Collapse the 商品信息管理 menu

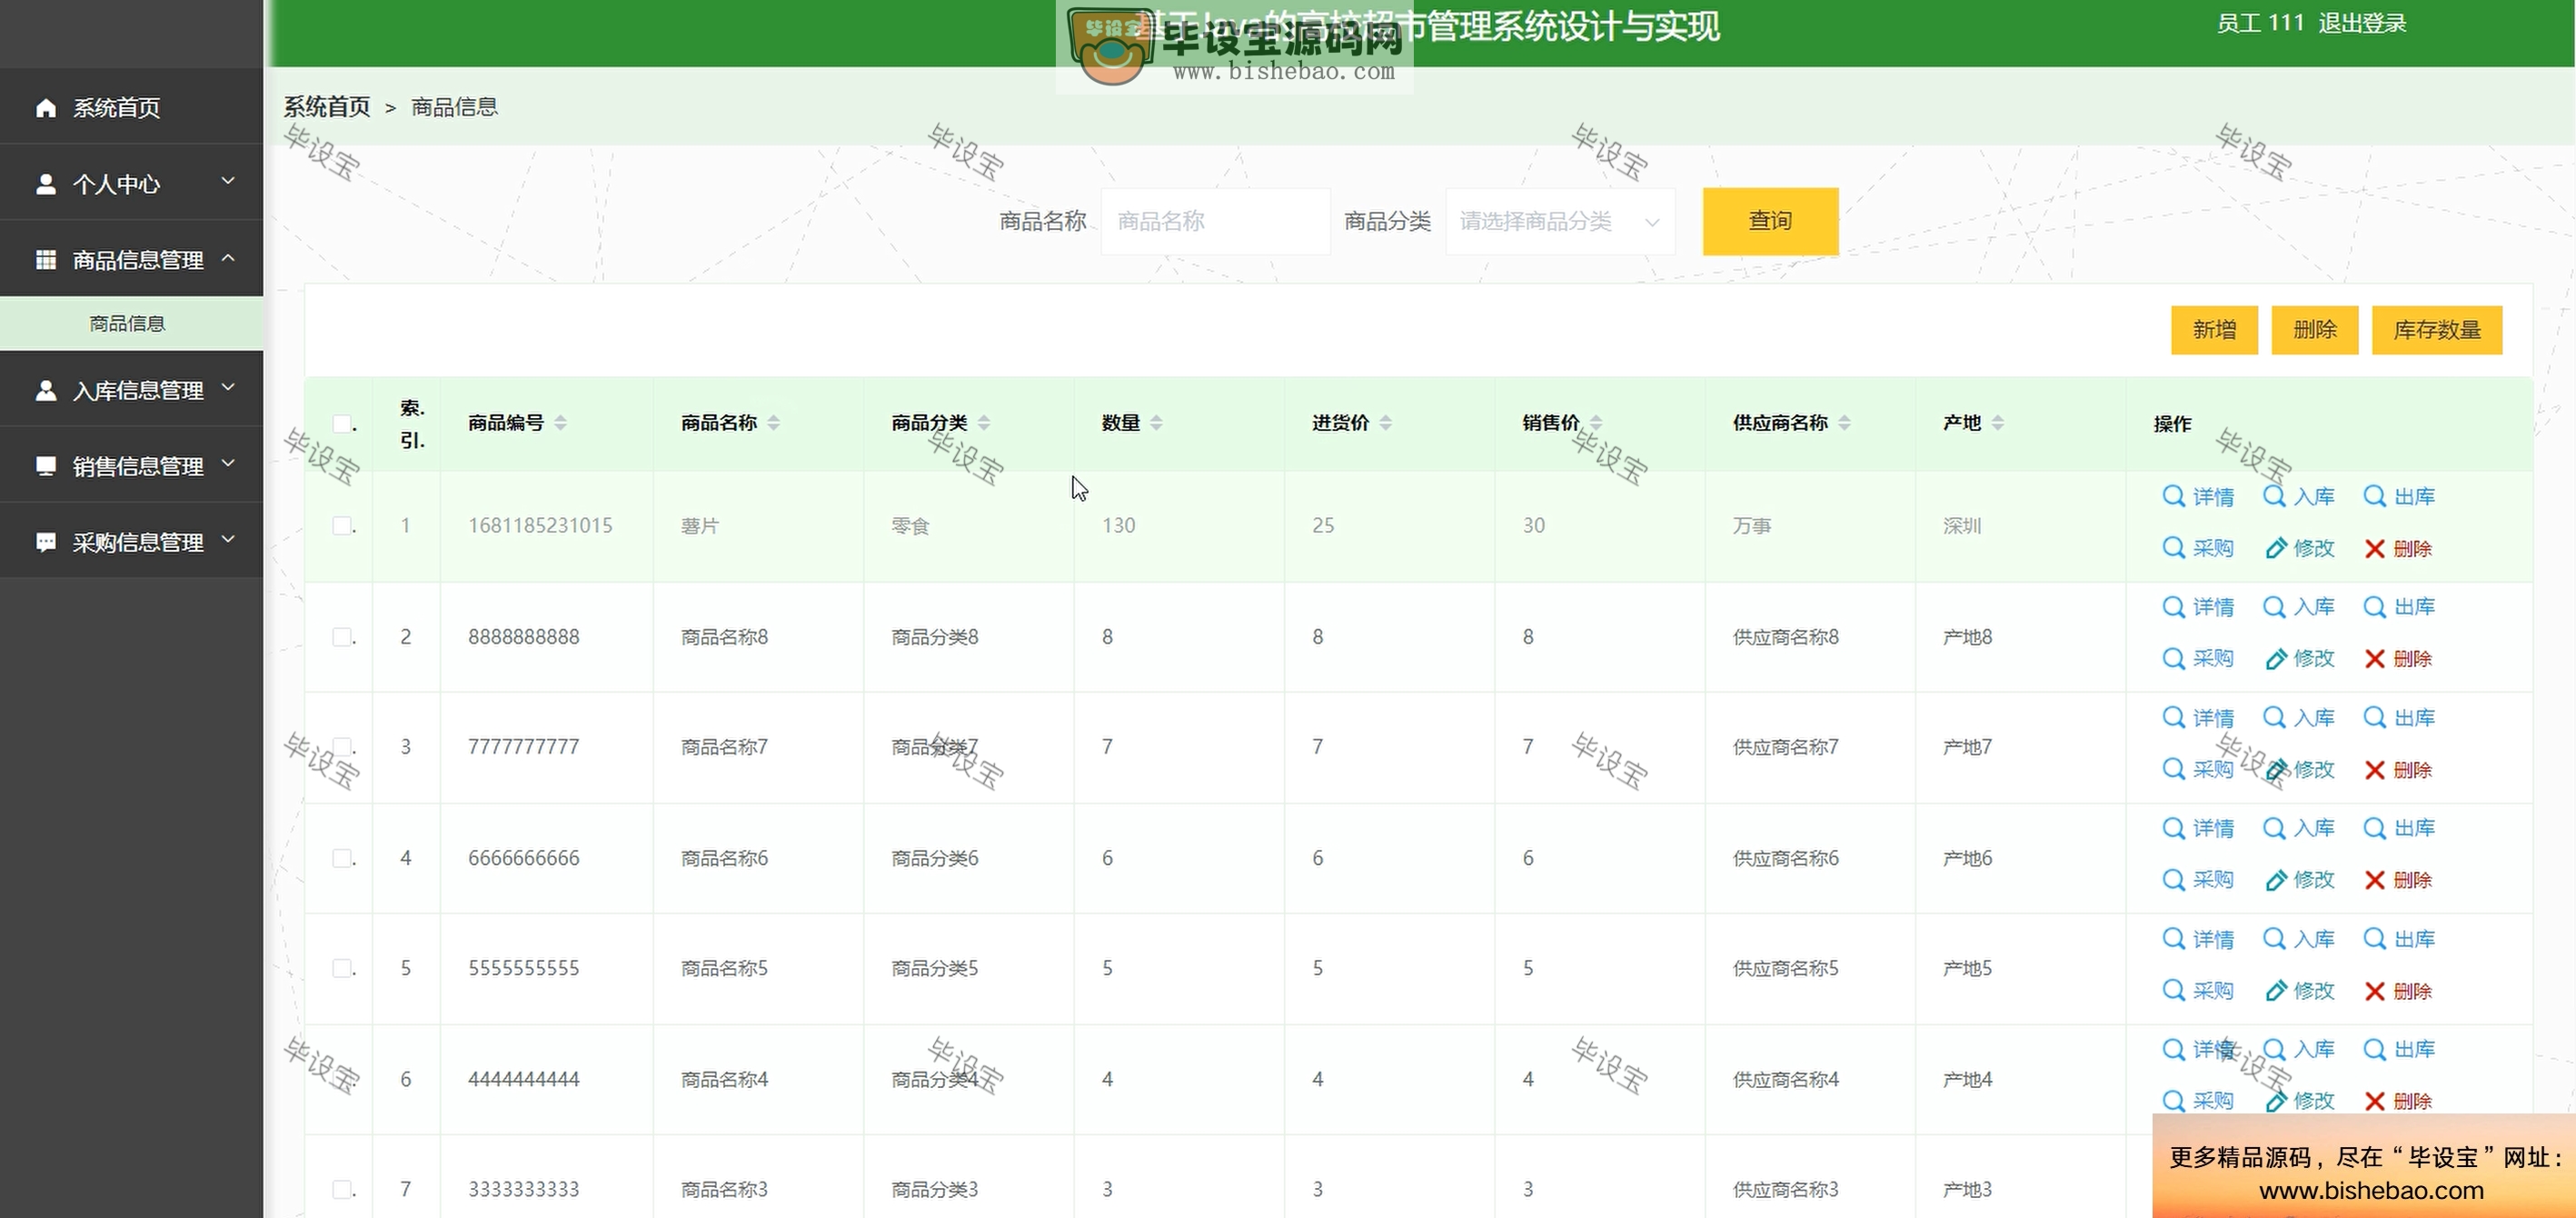(x=131, y=259)
